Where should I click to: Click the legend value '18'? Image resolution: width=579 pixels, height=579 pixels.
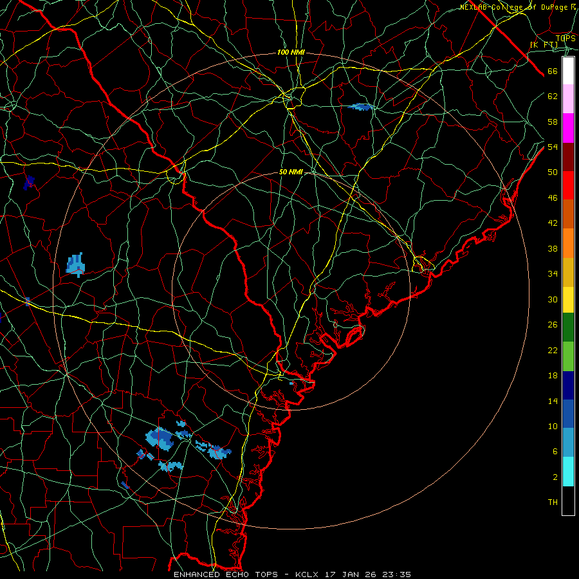pos(553,376)
